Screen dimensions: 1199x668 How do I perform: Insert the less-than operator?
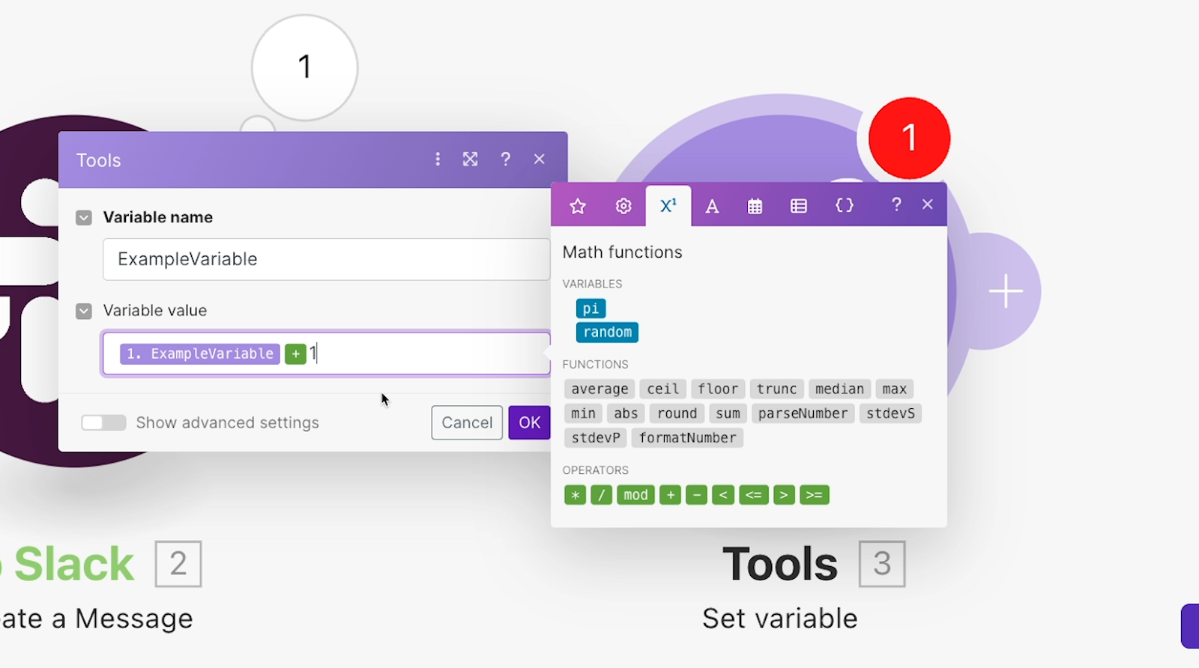coord(723,495)
